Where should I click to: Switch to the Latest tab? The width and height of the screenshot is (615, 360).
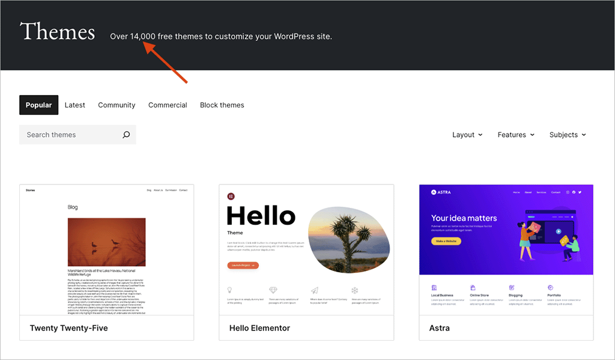[74, 105]
